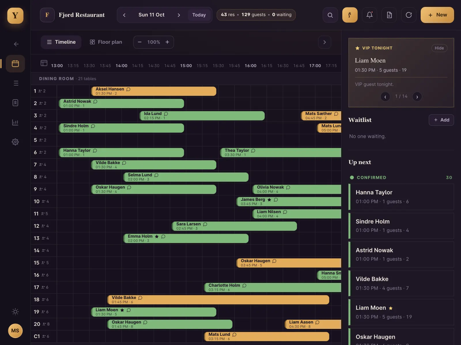The width and height of the screenshot is (461, 345).
Task: Open Sara Larsen reservation on table 12
Action: (234, 226)
